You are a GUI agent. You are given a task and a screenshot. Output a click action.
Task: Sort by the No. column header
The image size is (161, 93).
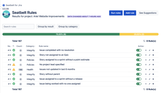[10, 46]
